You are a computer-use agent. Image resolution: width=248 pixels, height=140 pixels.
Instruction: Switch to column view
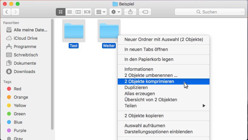click(78, 12)
